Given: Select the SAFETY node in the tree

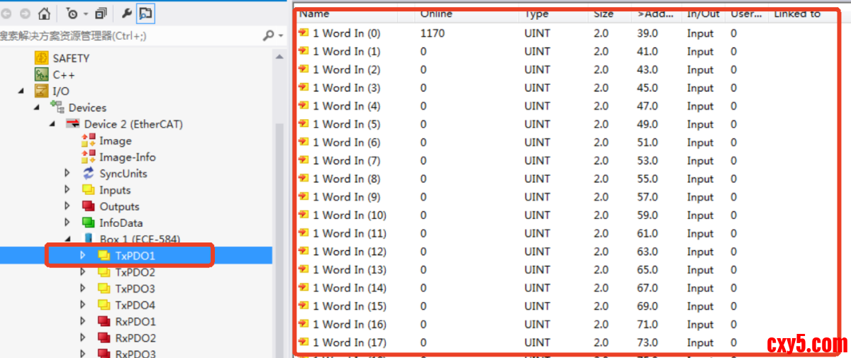Looking at the screenshot, I should [71, 58].
